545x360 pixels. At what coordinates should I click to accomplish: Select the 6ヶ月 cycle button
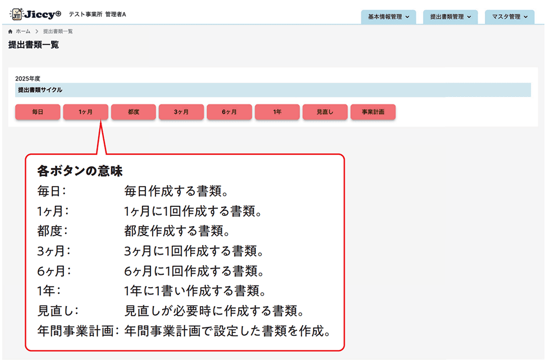pos(229,112)
